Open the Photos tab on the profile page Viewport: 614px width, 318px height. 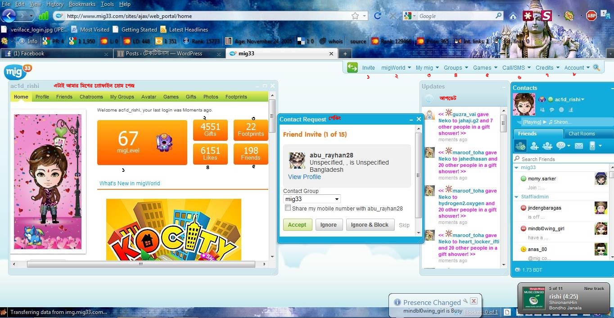210,96
